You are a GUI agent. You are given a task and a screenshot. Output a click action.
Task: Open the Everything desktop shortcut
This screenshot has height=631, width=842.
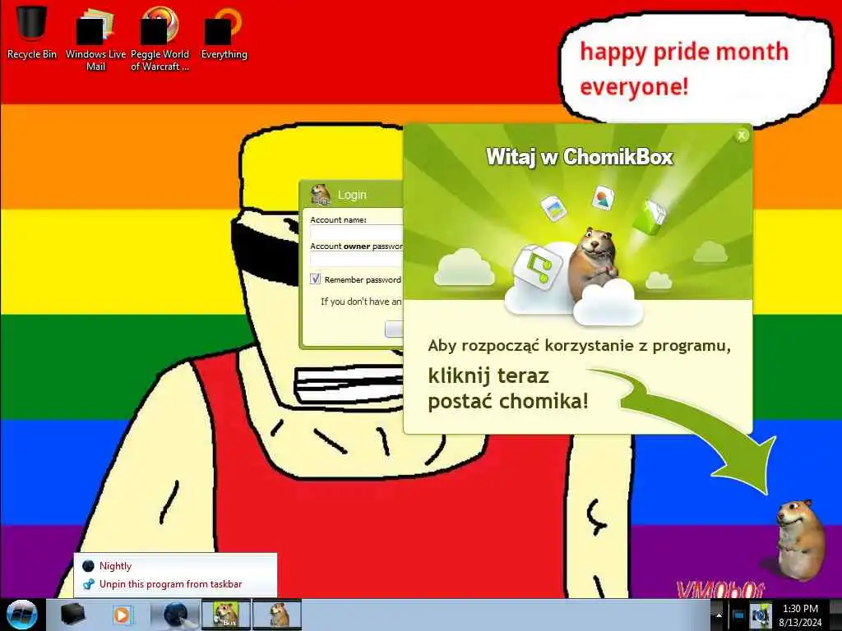[x=224, y=33]
